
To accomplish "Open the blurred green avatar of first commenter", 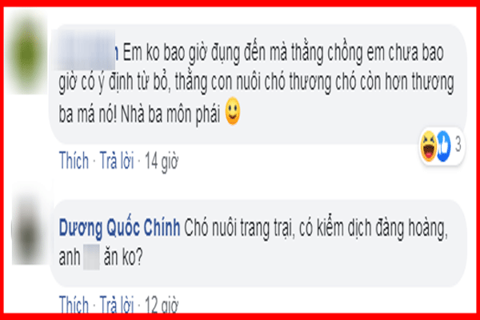I will pos(27,52).
